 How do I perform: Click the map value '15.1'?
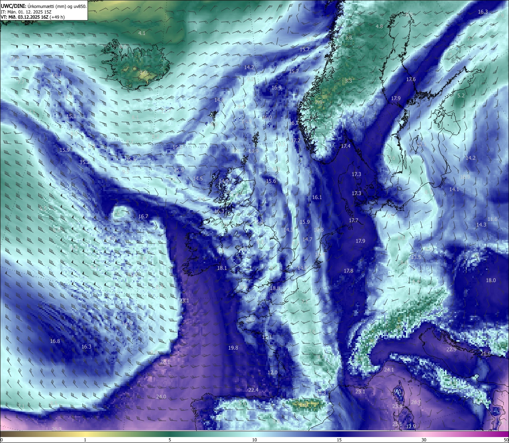(71, 116)
